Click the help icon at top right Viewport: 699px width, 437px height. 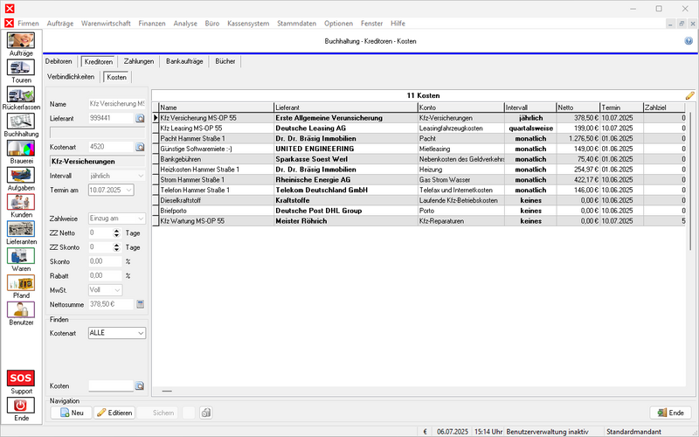(689, 41)
